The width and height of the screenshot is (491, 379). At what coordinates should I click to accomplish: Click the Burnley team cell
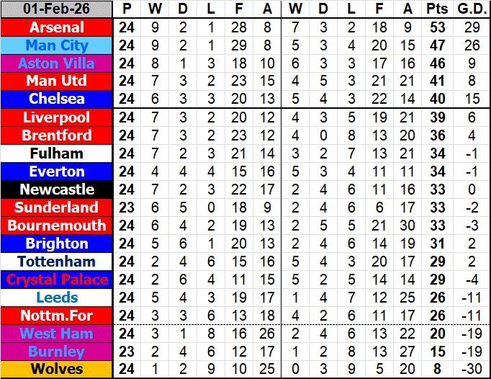tap(57, 352)
